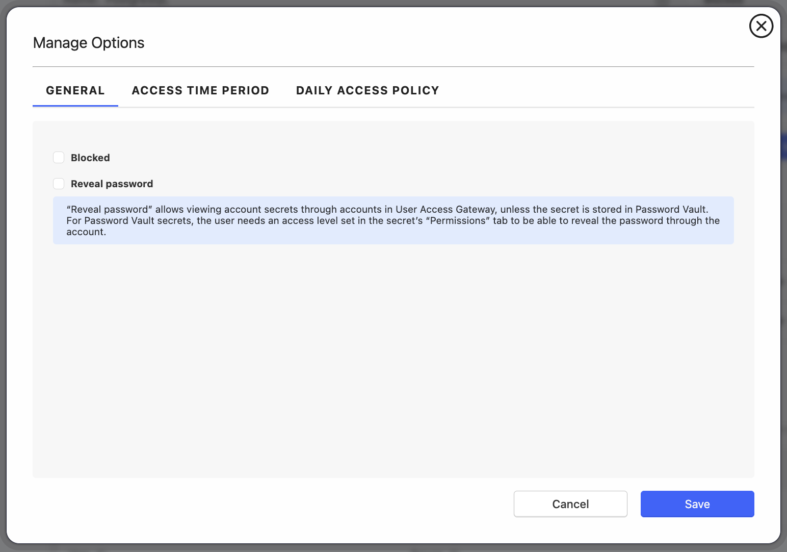This screenshot has width=787, height=552.
Task: Click "For Password Vault secrets" in info text
Action: click(130, 221)
